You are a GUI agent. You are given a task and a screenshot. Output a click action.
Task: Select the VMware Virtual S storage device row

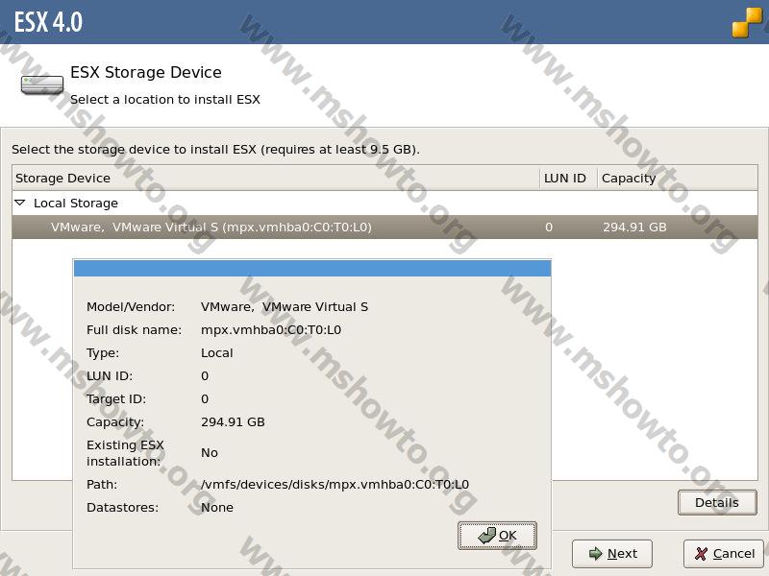pyautogui.click(x=384, y=228)
